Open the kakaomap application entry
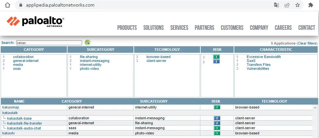 pyautogui.click(x=11, y=107)
